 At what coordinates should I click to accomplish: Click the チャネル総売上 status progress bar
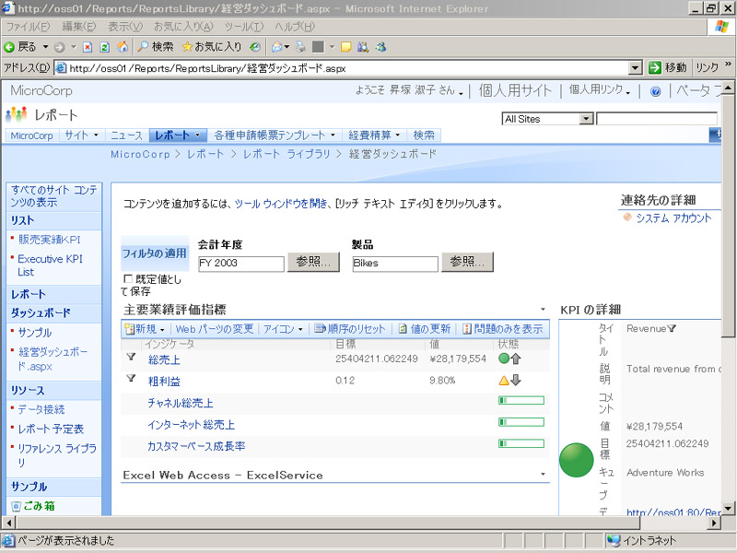521,401
